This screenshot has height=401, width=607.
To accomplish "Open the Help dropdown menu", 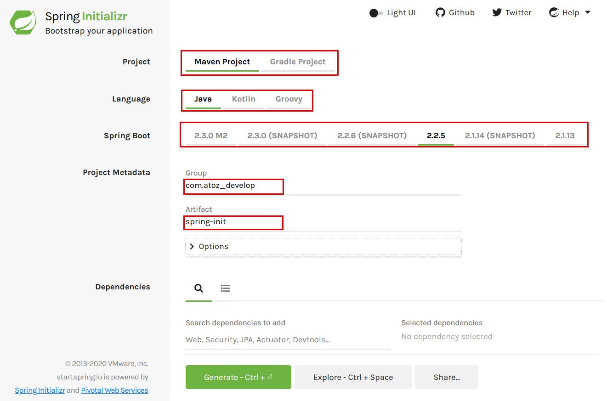I will [x=589, y=12].
